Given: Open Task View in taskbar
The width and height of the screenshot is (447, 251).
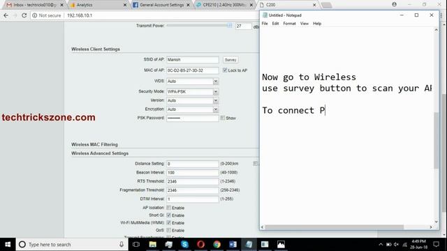Looking at the screenshot, I should click(136, 245).
